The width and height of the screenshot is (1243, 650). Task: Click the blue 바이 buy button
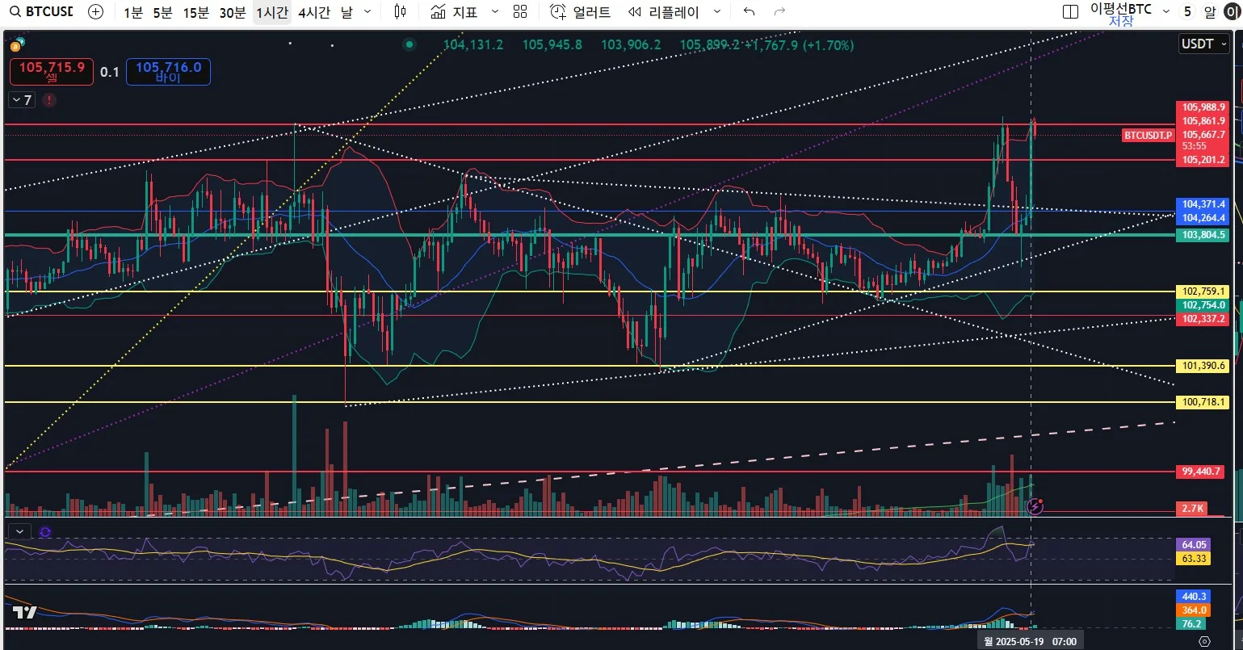168,72
